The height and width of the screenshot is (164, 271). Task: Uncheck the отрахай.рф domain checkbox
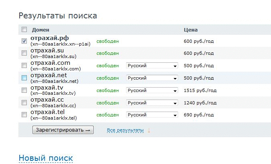coord(24,41)
